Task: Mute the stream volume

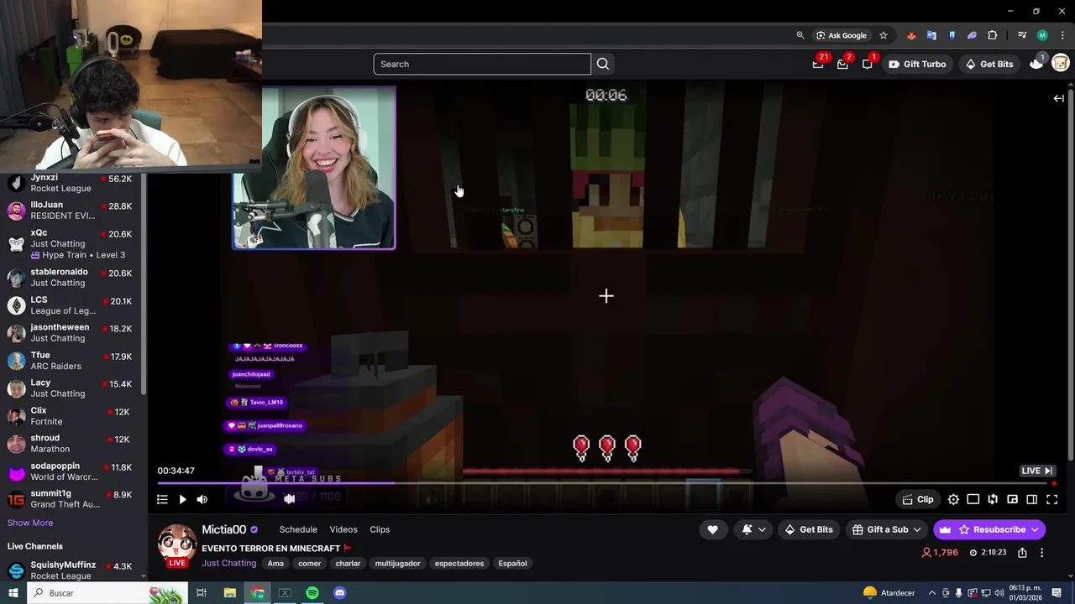Action: click(202, 499)
